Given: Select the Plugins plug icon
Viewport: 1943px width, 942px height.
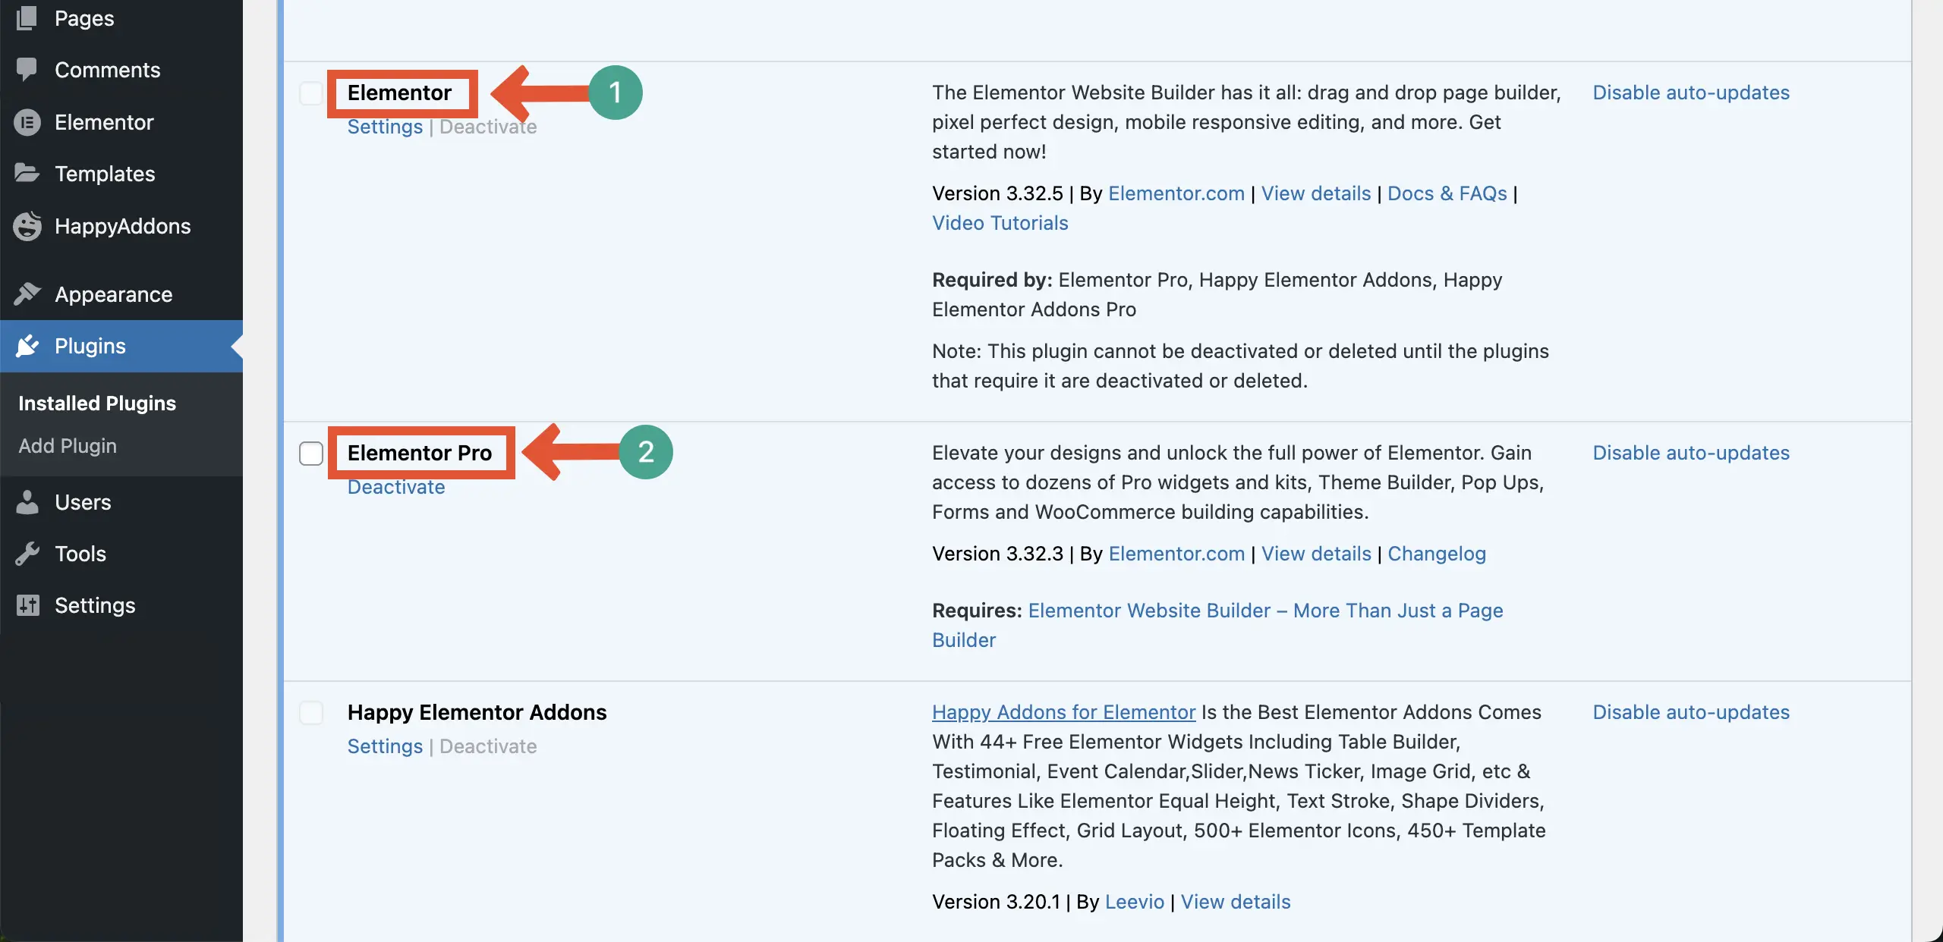Looking at the screenshot, I should pyautogui.click(x=27, y=346).
